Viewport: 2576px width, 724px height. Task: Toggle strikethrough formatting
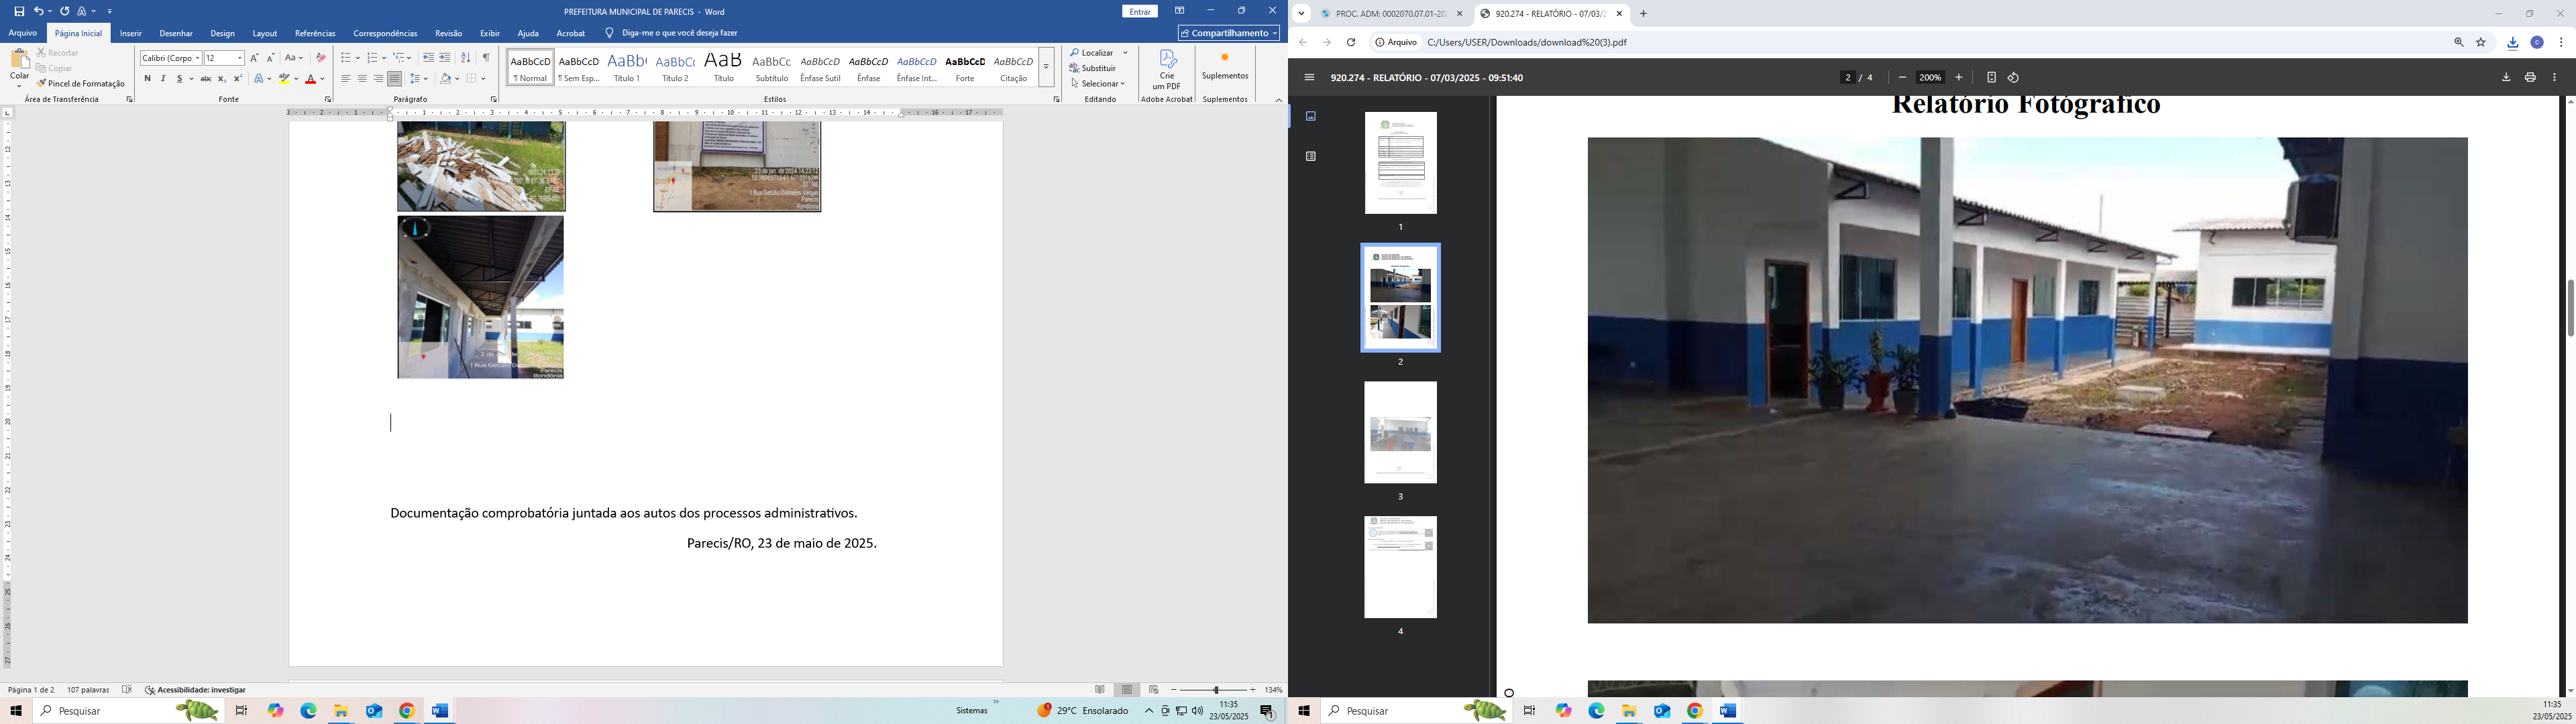(206, 79)
